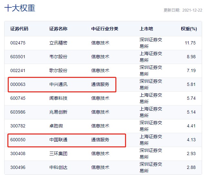
Task: Click weight value 11.75
Action: tap(190, 43)
